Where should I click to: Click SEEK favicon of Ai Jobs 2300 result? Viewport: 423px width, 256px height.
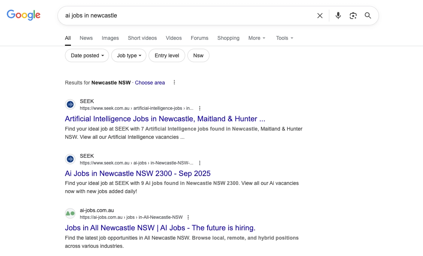pos(70,159)
